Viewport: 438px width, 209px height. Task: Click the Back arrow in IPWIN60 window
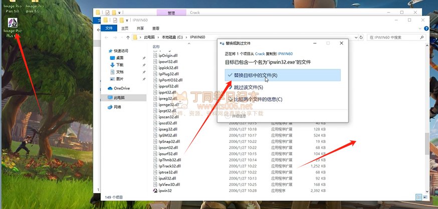(x=106, y=37)
